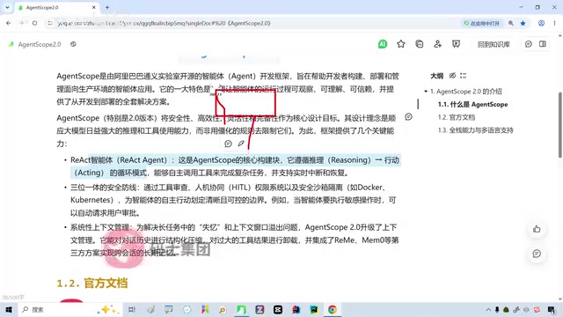The width and height of the screenshot is (563, 317).
Task: Click the AgentScope2.0 document title in the header
Action: click(40, 45)
